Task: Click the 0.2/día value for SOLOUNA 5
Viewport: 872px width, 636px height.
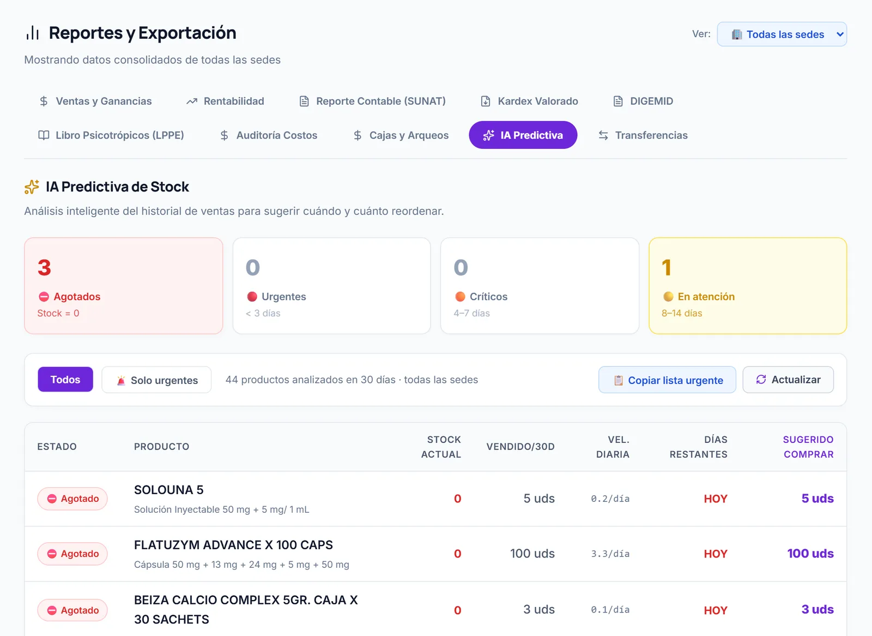Action: 610,499
